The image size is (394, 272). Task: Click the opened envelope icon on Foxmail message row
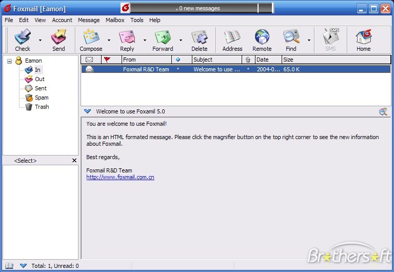pos(89,69)
